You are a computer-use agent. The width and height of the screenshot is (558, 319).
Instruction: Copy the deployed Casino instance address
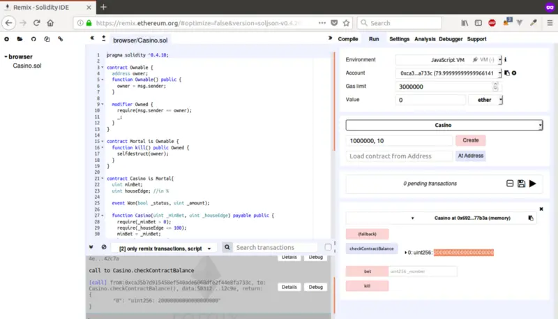tap(531, 218)
